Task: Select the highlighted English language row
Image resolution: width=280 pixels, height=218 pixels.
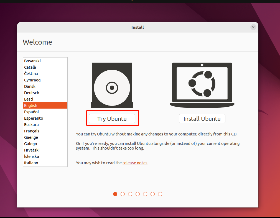Action: 45,106
